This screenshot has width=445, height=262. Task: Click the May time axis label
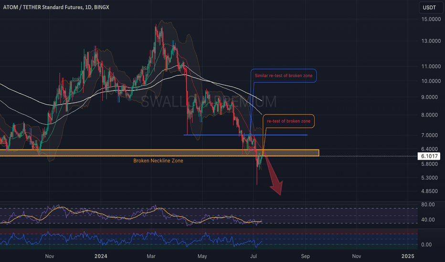[202, 256]
